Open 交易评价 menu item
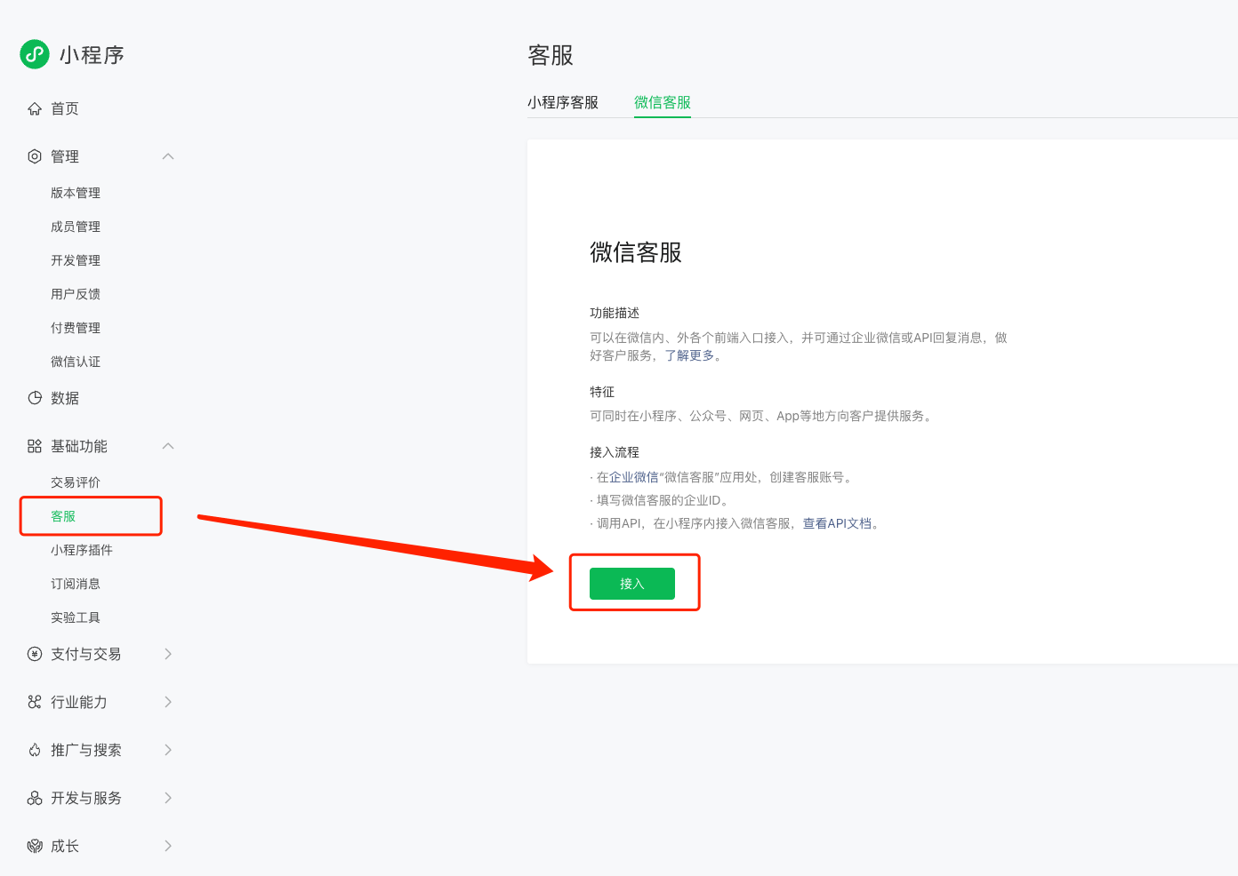 point(76,482)
